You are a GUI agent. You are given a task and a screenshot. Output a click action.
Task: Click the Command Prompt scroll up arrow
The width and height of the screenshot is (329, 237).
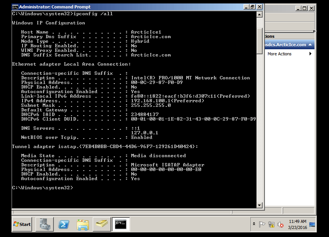260,14
